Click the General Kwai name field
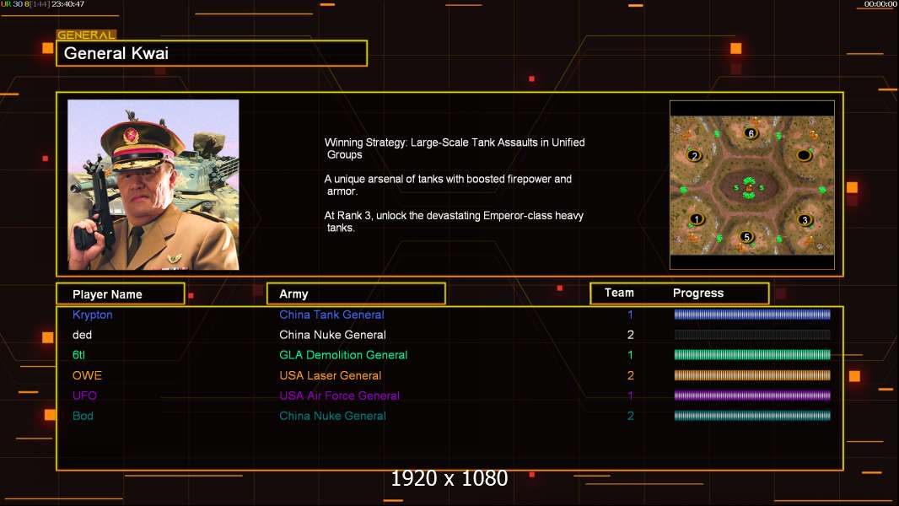Screen dimensions: 899x506 click(212, 53)
